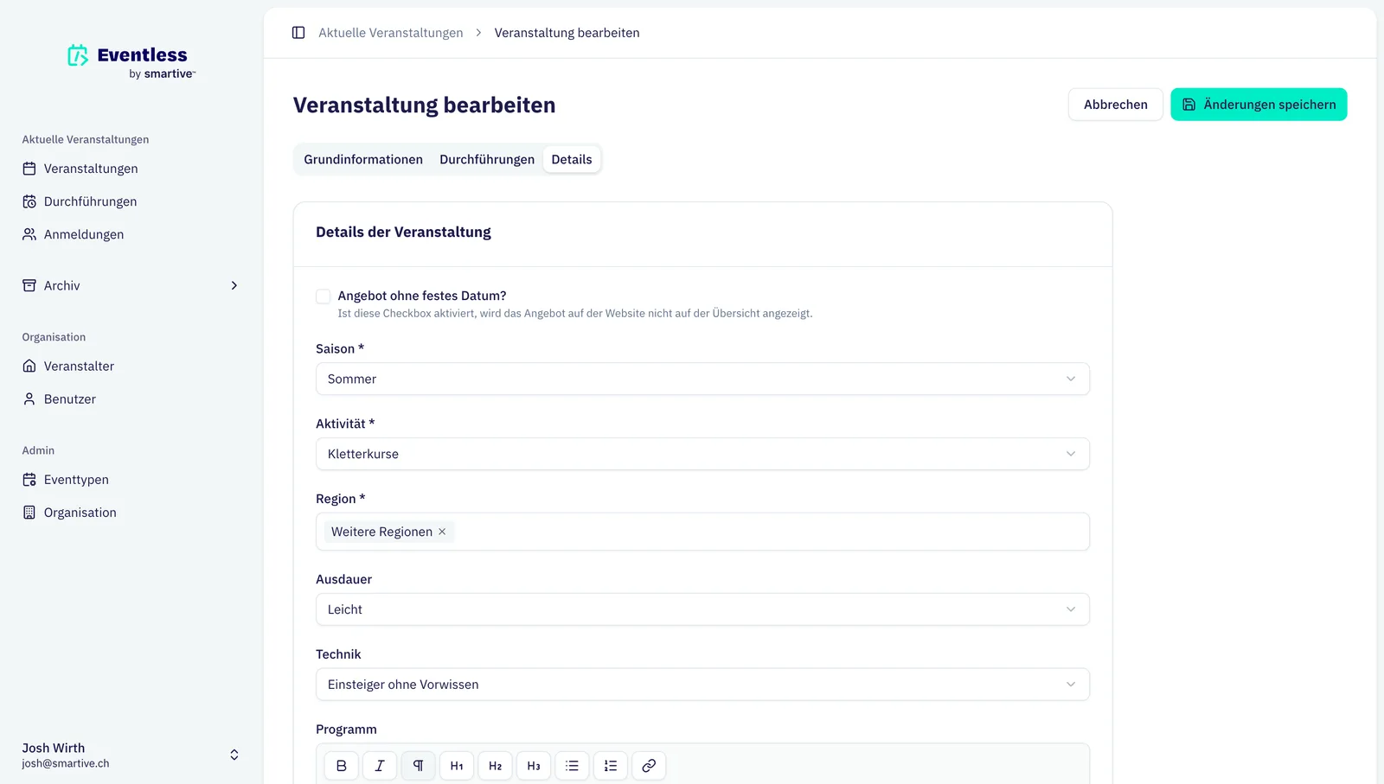Screen dimensions: 1384x784
Task: Click the Eventless logo
Action: pyautogui.click(x=131, y=61)
